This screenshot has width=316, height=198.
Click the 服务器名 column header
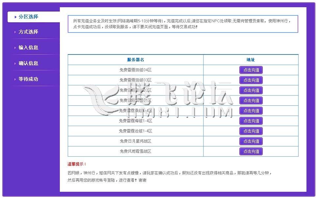point(135,60)
